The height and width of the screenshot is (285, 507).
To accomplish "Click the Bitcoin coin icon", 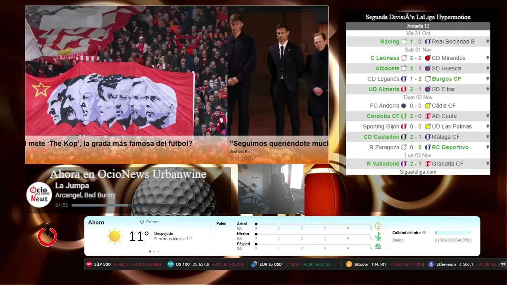I will (349, 264).
